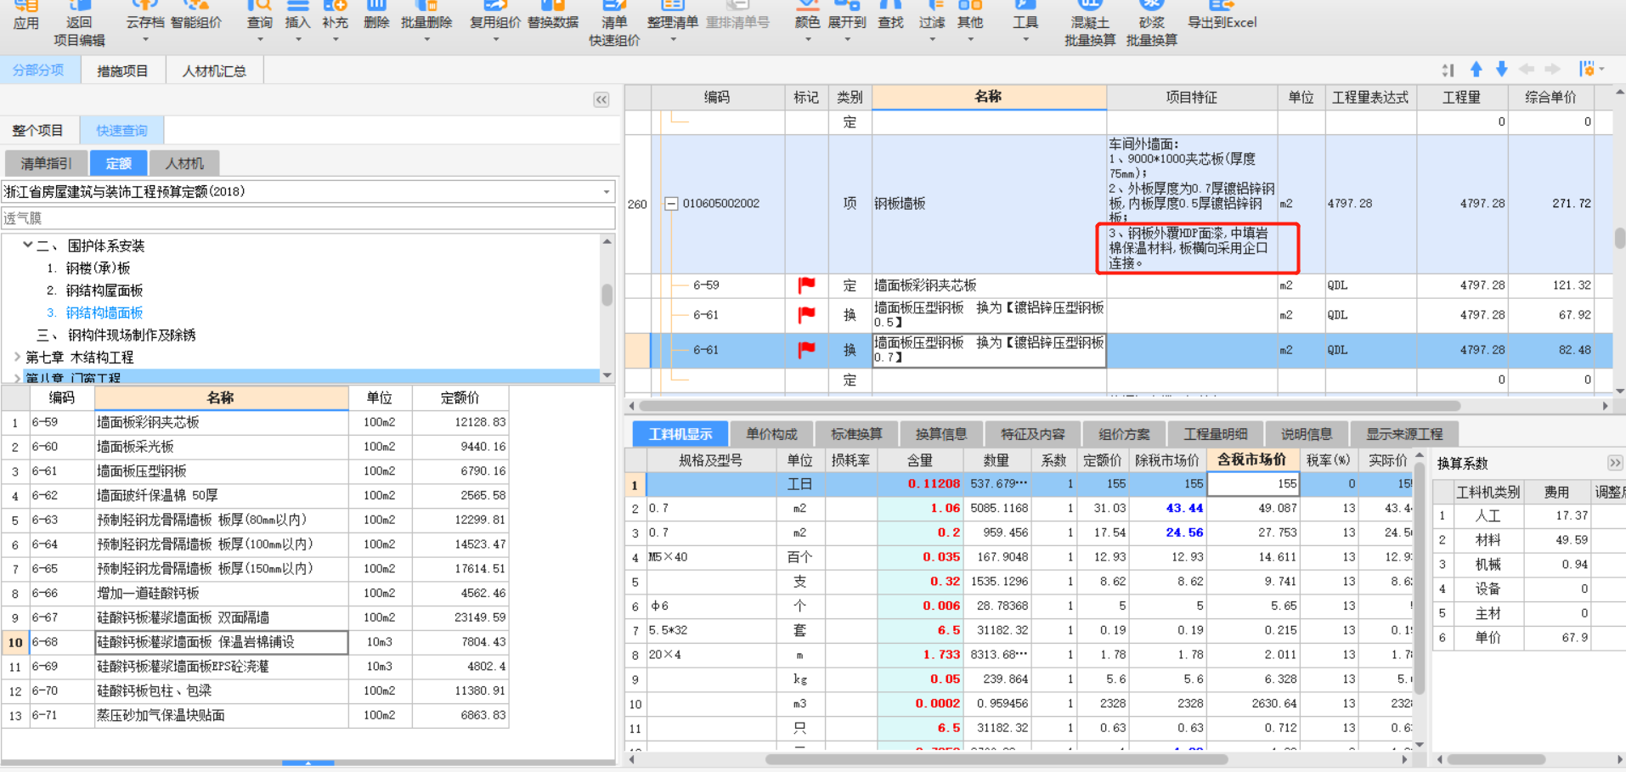Screen dimensions: 1626x772
Task: Open the 换算信息 tab
Action: click(941, 434)
